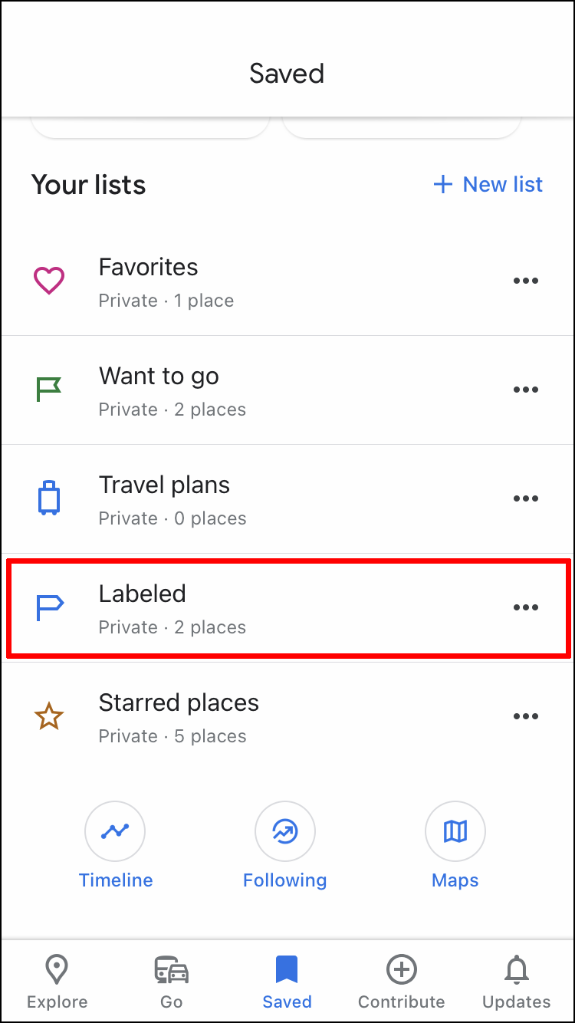
Task: Switch to the Explore tab
Action: [x=58, y=982]
